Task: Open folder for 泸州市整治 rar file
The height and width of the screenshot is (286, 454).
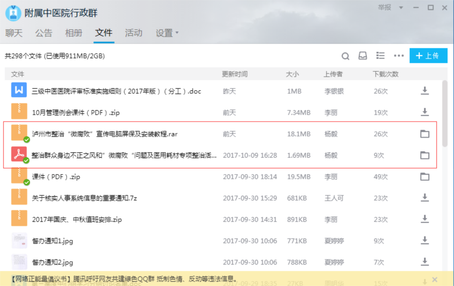Action: pyautogui.click(x=425, y=134)
